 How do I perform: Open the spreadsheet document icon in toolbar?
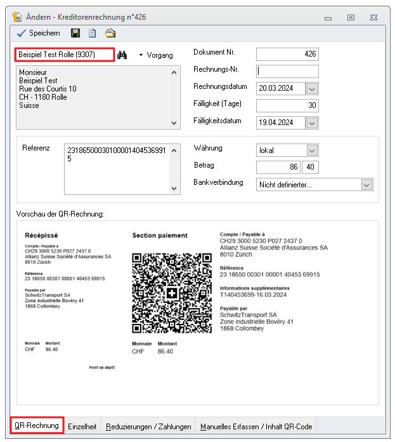pos(93,33)
